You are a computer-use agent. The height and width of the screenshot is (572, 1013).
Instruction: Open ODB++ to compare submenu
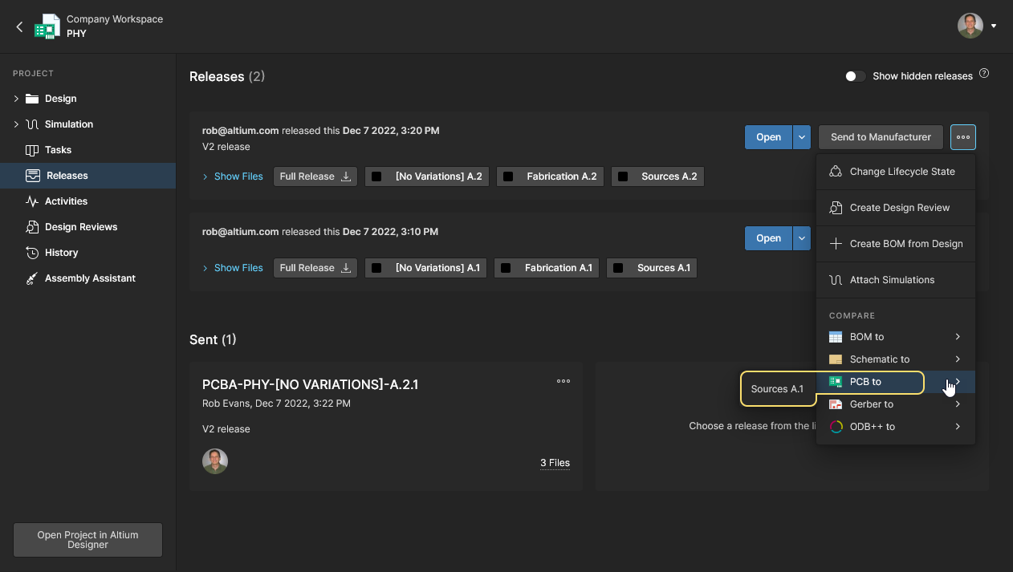pos(896,427)
